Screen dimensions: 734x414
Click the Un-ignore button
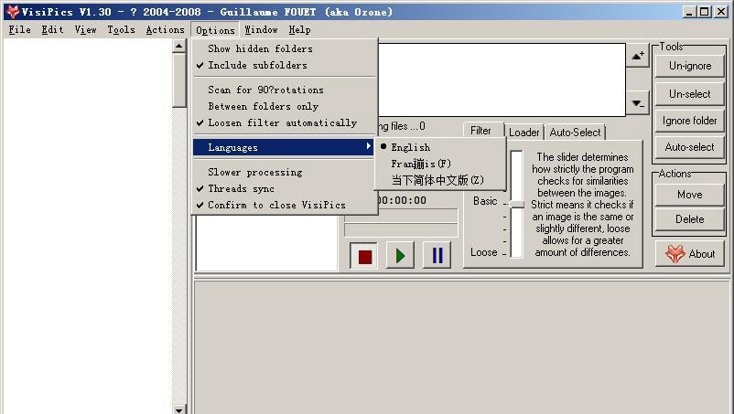click(x=690, y=66)
